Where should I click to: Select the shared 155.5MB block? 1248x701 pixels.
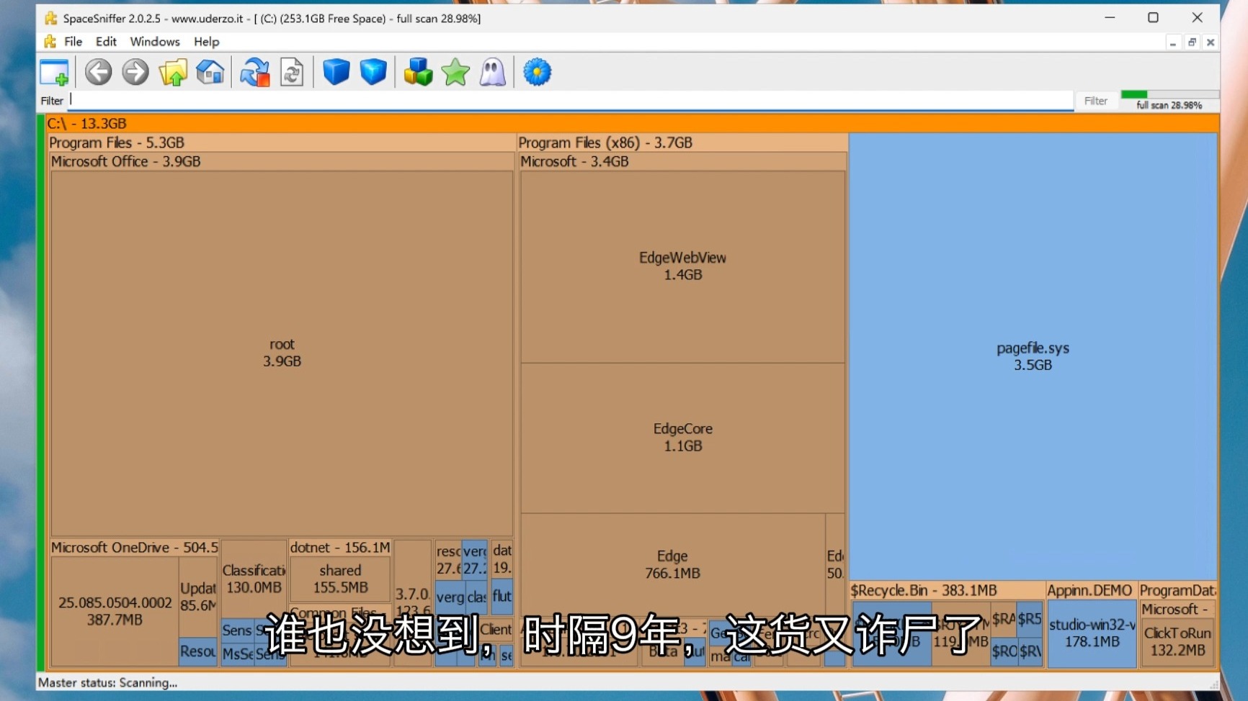340,579
